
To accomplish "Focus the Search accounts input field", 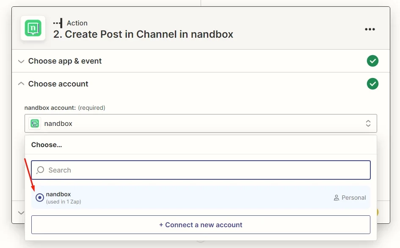I will pos(207,170).
